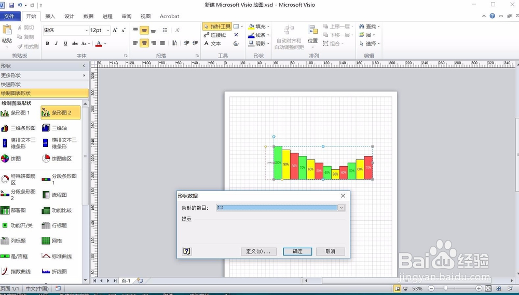
Task: Open the font size dropdown 12pt
Action: pos(108,31)
